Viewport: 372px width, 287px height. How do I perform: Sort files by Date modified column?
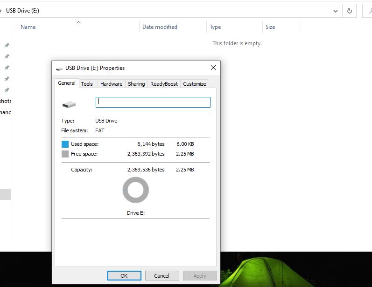tap(160, 27)
